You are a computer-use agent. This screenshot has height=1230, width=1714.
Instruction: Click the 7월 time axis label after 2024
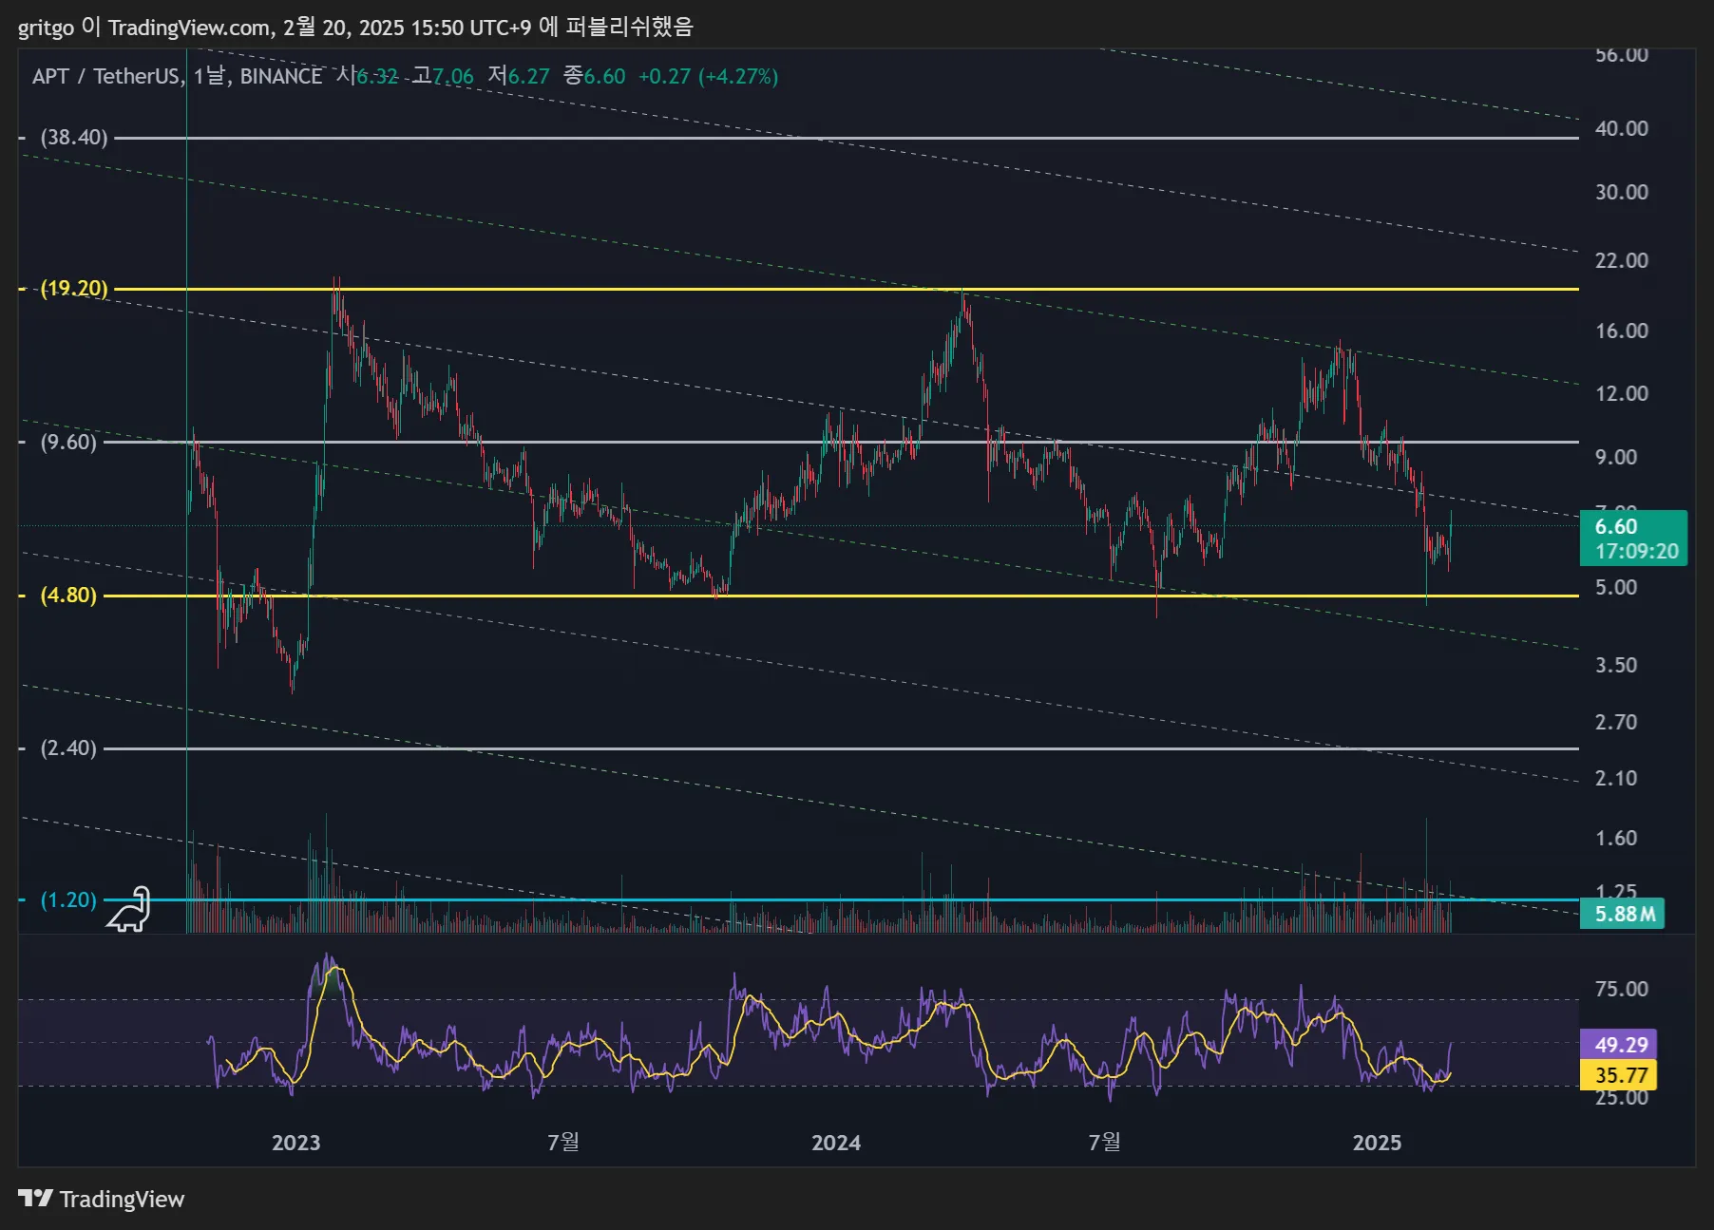(x=1104, y=1142)
